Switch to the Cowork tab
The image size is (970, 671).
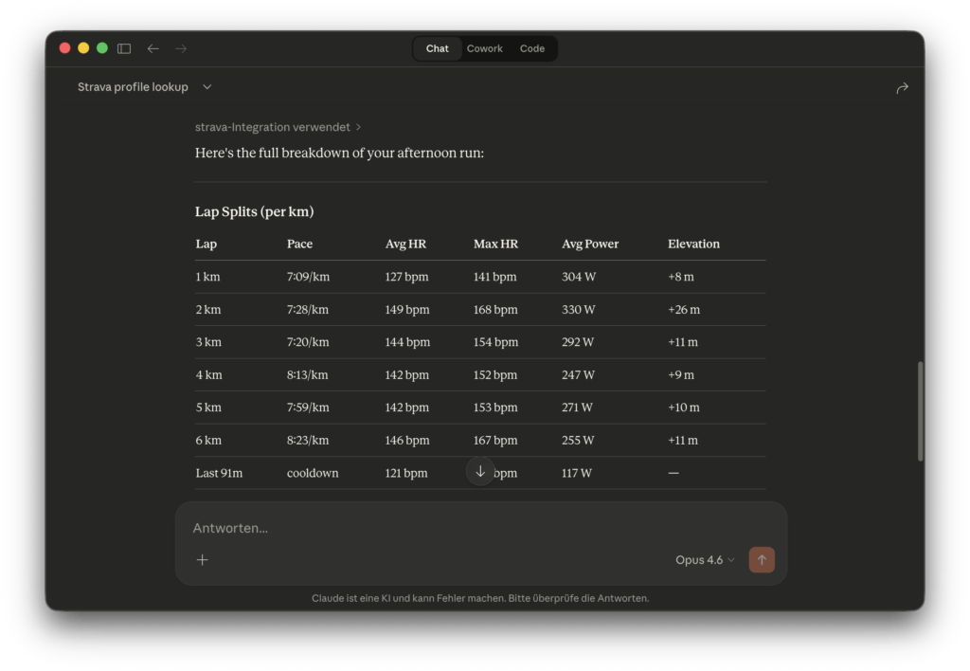[484, 48]
